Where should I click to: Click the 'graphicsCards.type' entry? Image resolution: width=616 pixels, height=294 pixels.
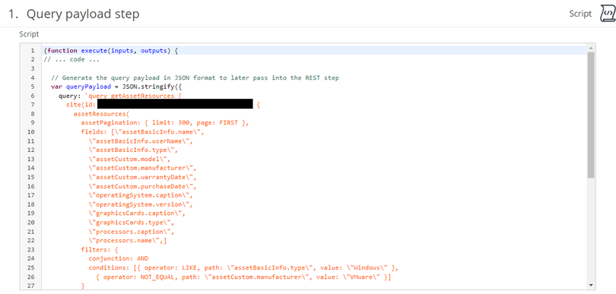[132, 222]
